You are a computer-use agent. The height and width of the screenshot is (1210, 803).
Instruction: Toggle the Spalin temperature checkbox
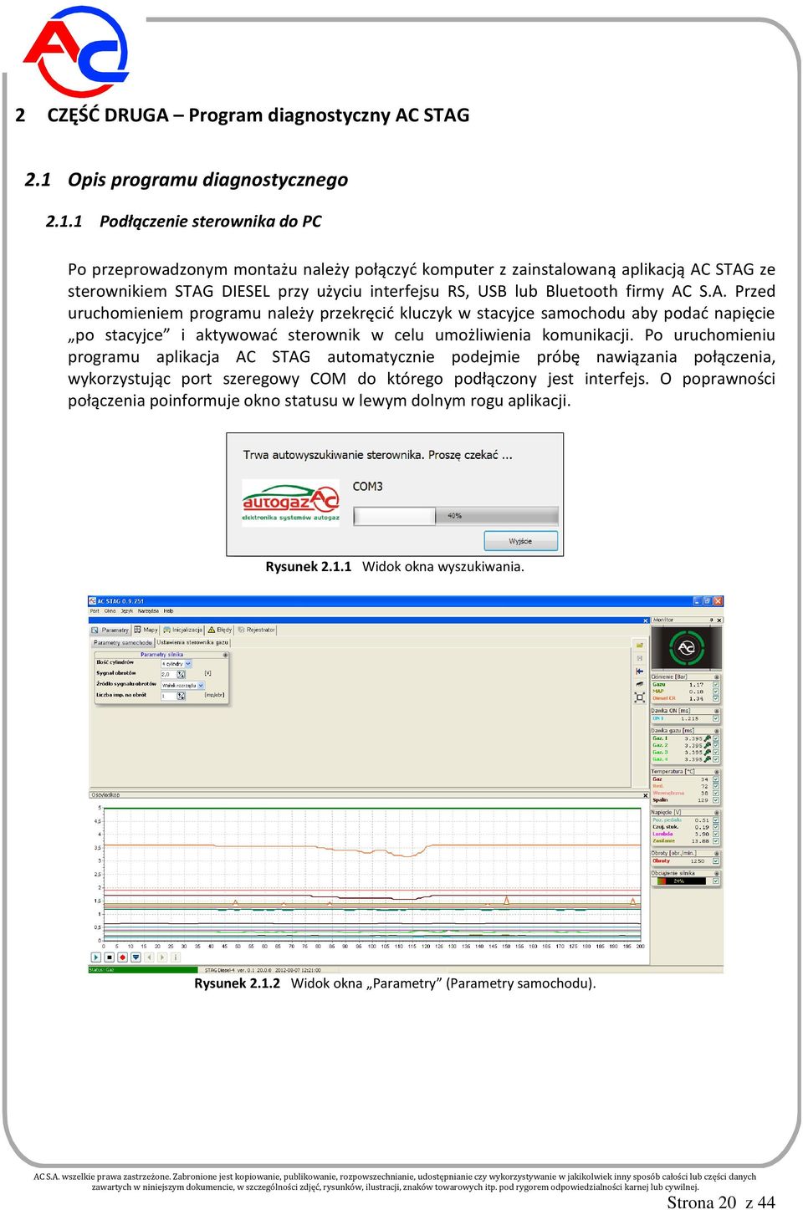[x=716, y=800]
